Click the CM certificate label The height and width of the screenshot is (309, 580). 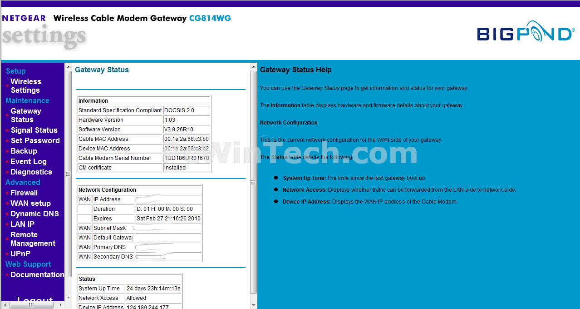point(95,168)
